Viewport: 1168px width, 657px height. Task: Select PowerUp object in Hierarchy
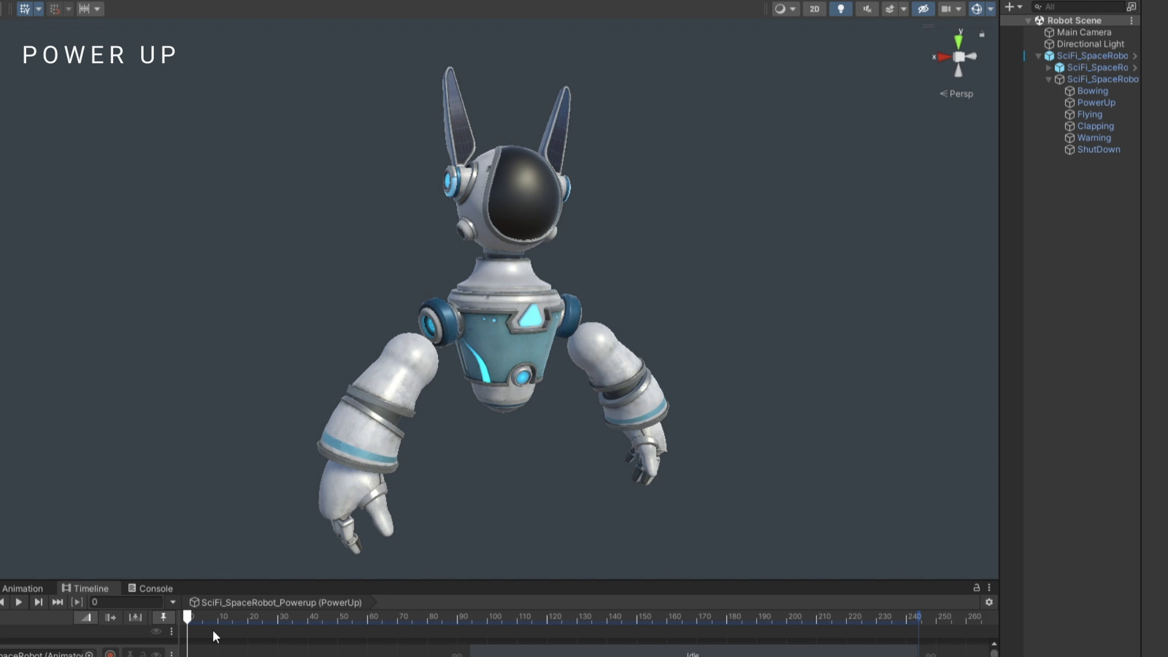[x=1096, y=103]
